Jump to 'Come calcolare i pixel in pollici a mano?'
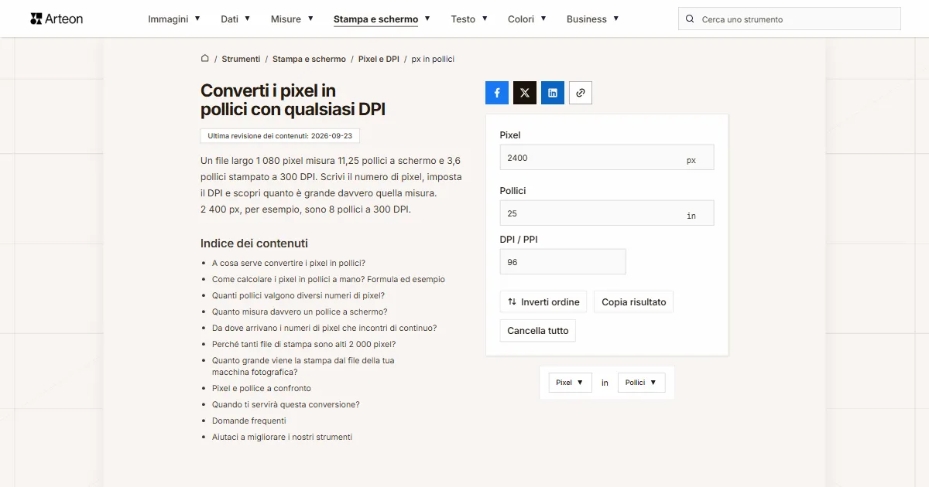The height and width of the screenshot is (487, 929). coord(328,279)
